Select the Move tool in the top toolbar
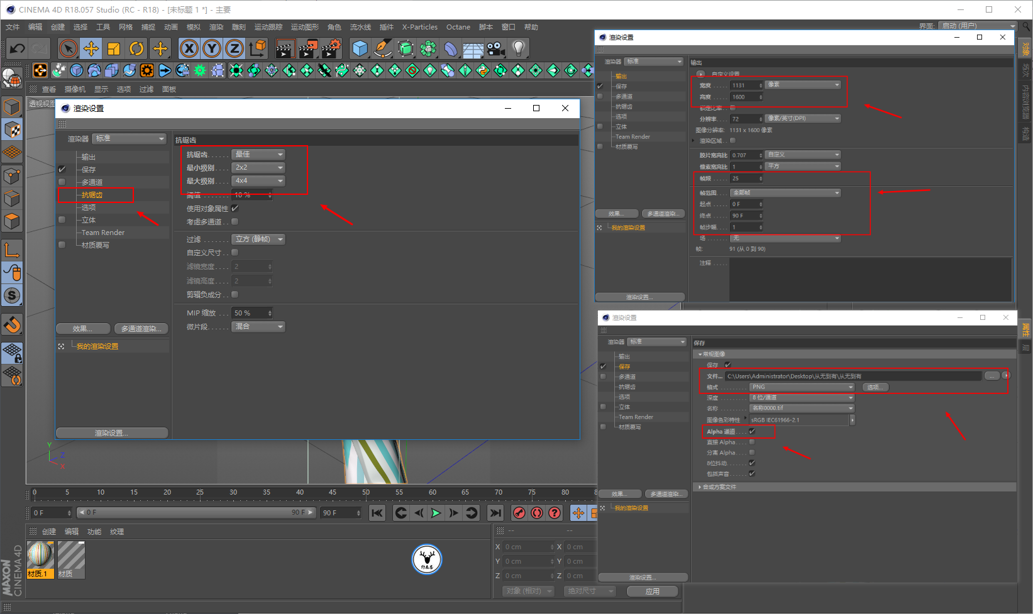Viewport: 1033px width, 614px height. [x=91, y=48]
